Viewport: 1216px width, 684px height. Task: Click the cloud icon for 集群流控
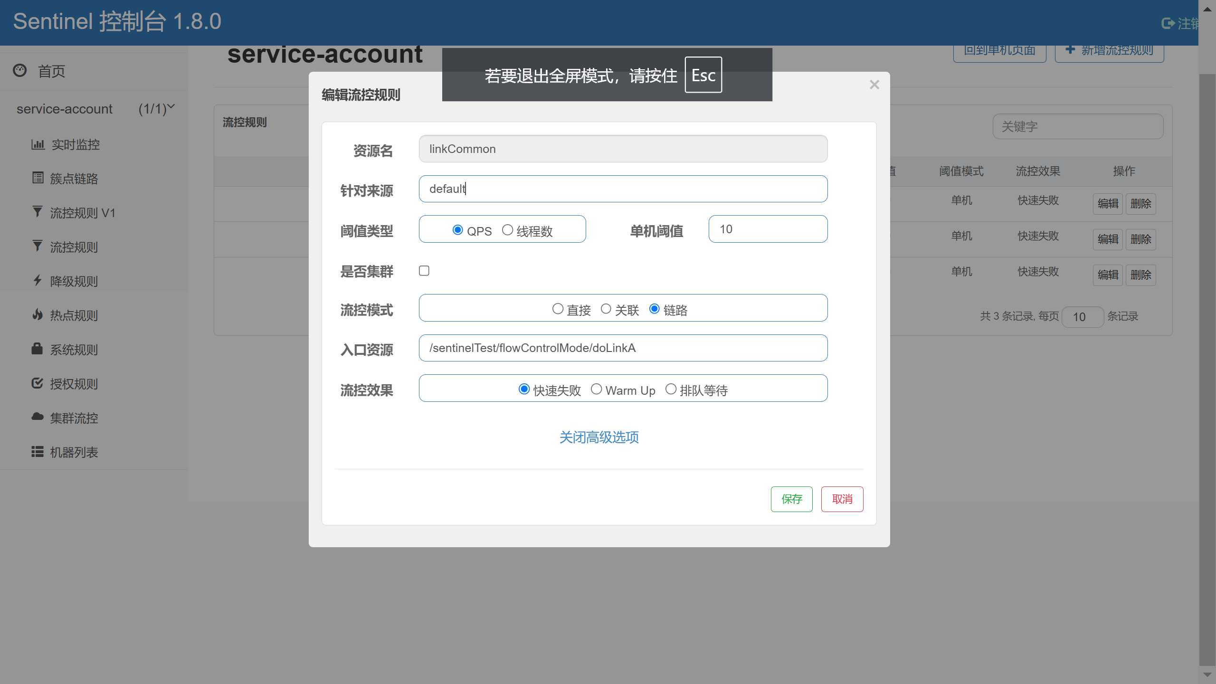tap(38, 417)
